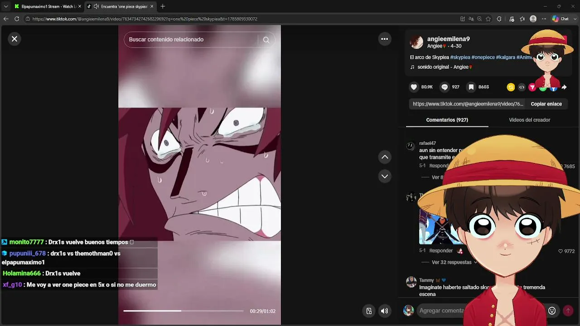Click the browser address bar URL
This screenshot has width=580, height=326.
click(x=145, y=19)
